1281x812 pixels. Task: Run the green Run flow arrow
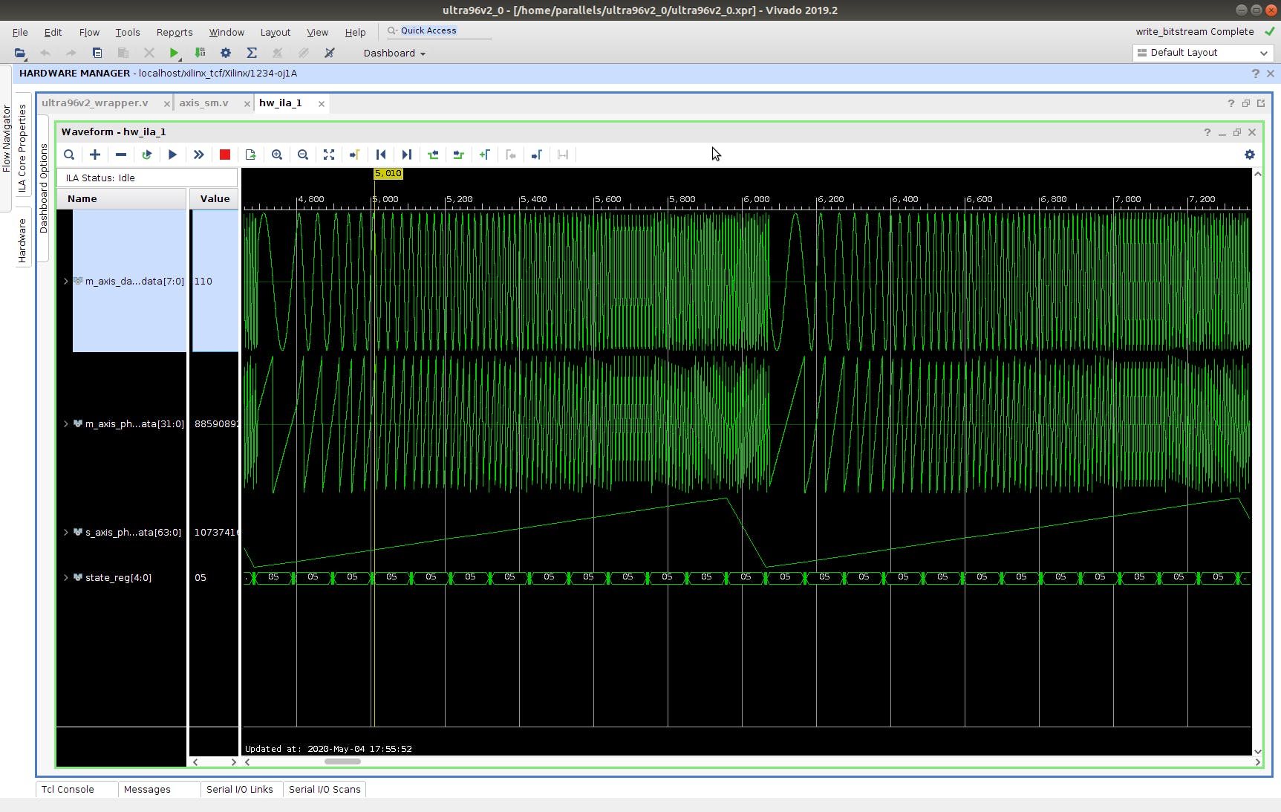(x=174, y=53)
